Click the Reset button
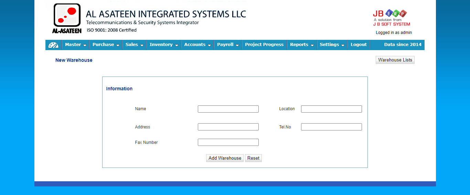The width and height of the screenshot is (470, 195). point(253,158)
